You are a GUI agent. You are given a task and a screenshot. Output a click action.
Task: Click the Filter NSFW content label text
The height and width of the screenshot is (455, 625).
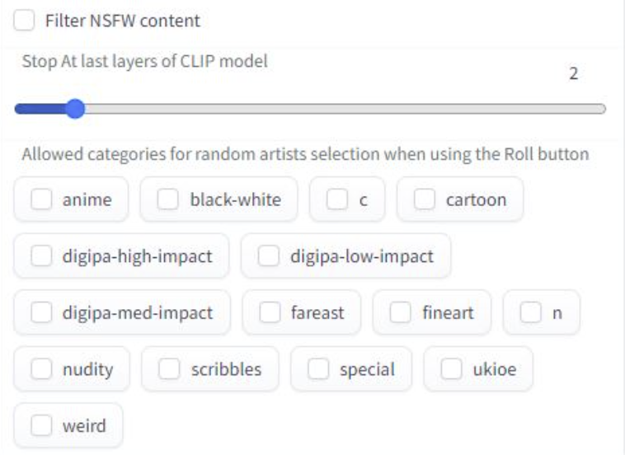(122, 21)
